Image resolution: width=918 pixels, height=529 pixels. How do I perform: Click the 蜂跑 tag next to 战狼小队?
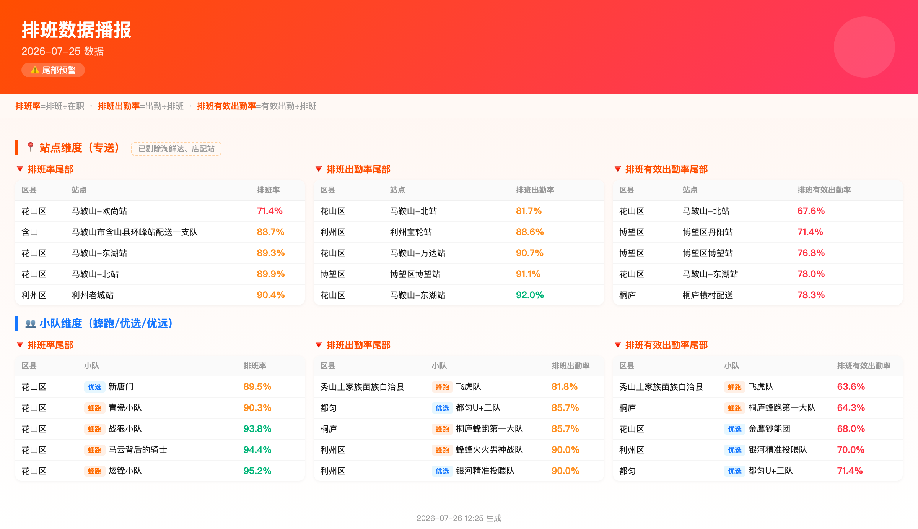click(x=94, y=429)
